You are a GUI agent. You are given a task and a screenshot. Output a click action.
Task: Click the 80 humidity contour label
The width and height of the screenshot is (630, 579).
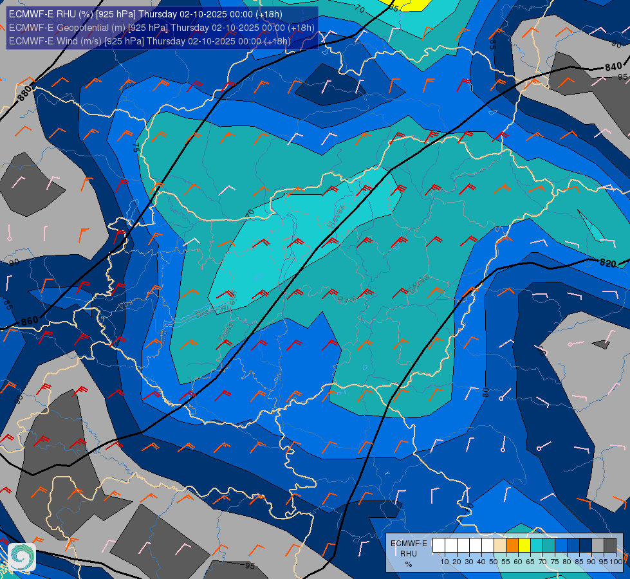tap(485, 392)
